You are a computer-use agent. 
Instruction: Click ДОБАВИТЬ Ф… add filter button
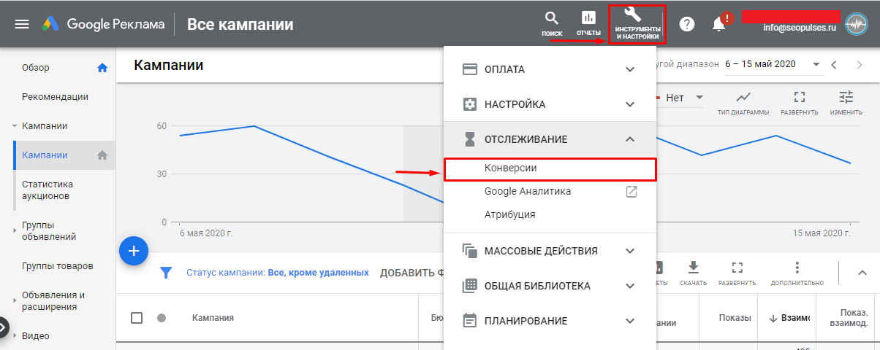coord(412,273)
